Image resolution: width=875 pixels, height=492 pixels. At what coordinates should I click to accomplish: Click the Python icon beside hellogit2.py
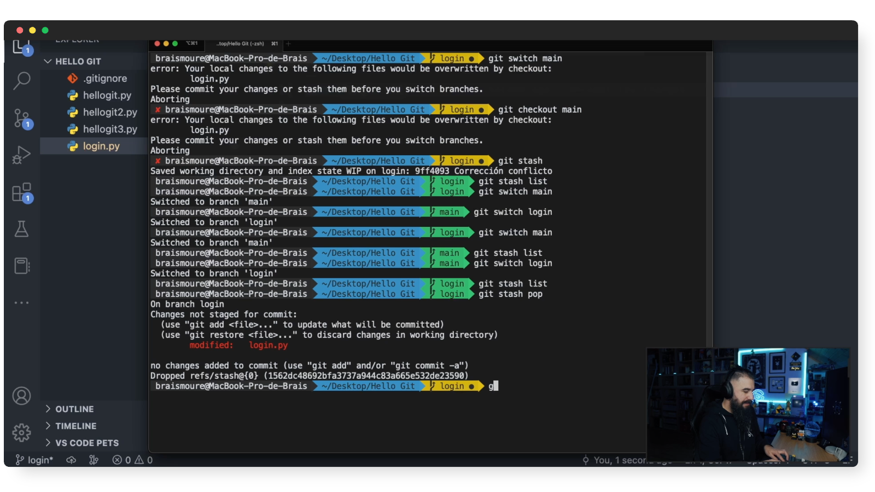73,112
